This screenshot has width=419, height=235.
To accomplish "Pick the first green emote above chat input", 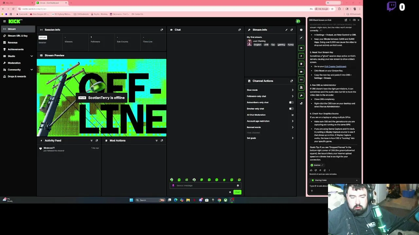I will coord(172,180).
